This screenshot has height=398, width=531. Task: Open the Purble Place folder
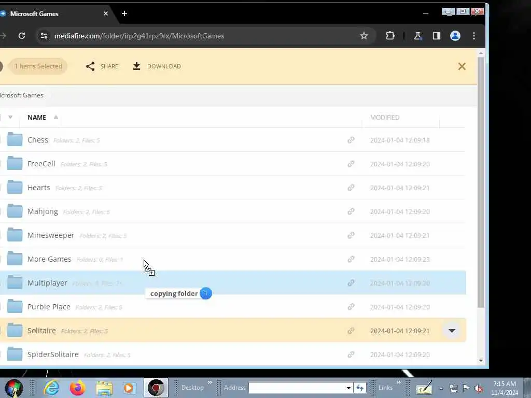point(49,307)
